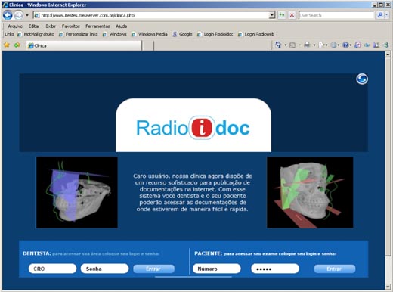
Task: Open the Arquivo menu
Action: pyautogui.click(x=15, y=26)
